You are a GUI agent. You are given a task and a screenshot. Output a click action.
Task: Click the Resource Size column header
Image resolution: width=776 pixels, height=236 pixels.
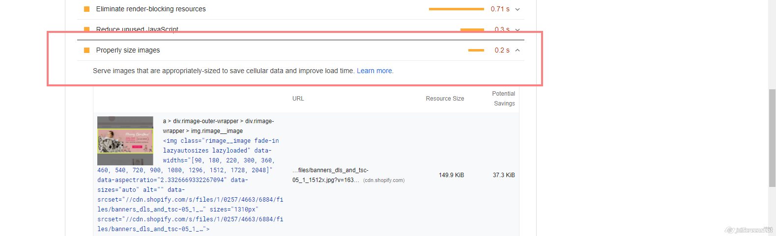[x=445, y=99]
